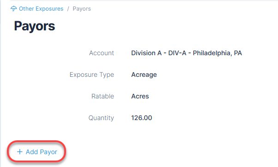The height and width of the screenshot is (167, 278).
Task: Click the Add Payor button
Action: (36, 152)
